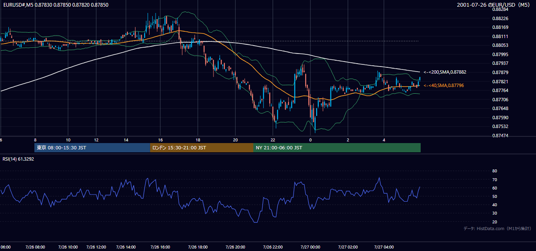The width and height of the screenshot is (536, 251).
Task: Click bottom time label 7/26 08:00
Action: click(x=35, y=247)
